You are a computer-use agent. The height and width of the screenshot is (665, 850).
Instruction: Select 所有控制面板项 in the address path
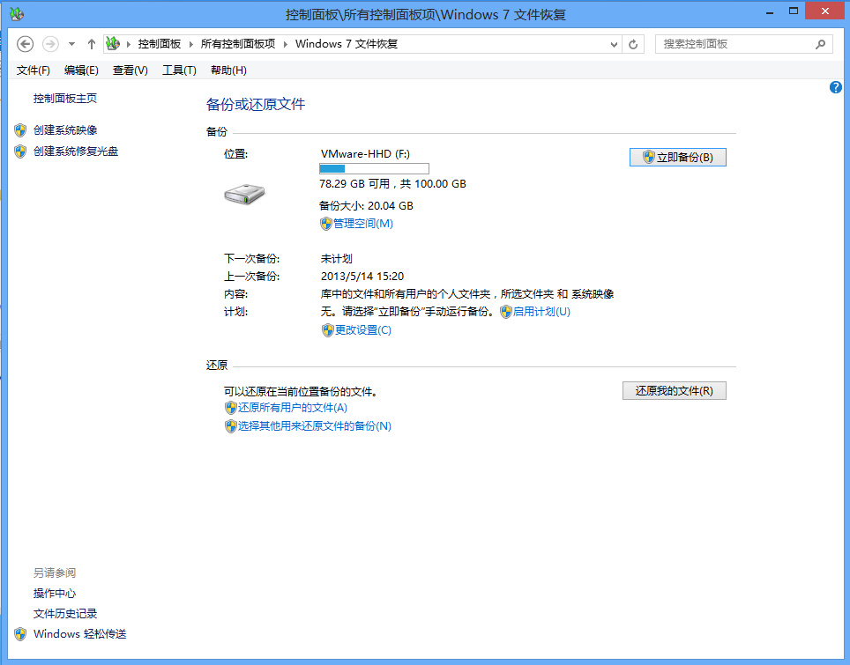point(238,44)
